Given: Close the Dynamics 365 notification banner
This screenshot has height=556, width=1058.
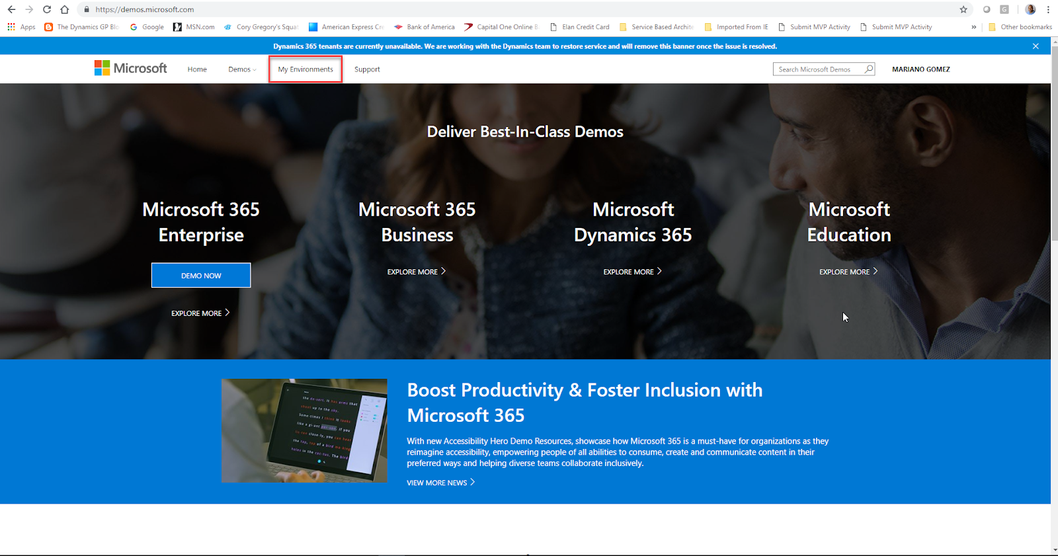Looking at the screenshot, I should (x=1036, y=46).
